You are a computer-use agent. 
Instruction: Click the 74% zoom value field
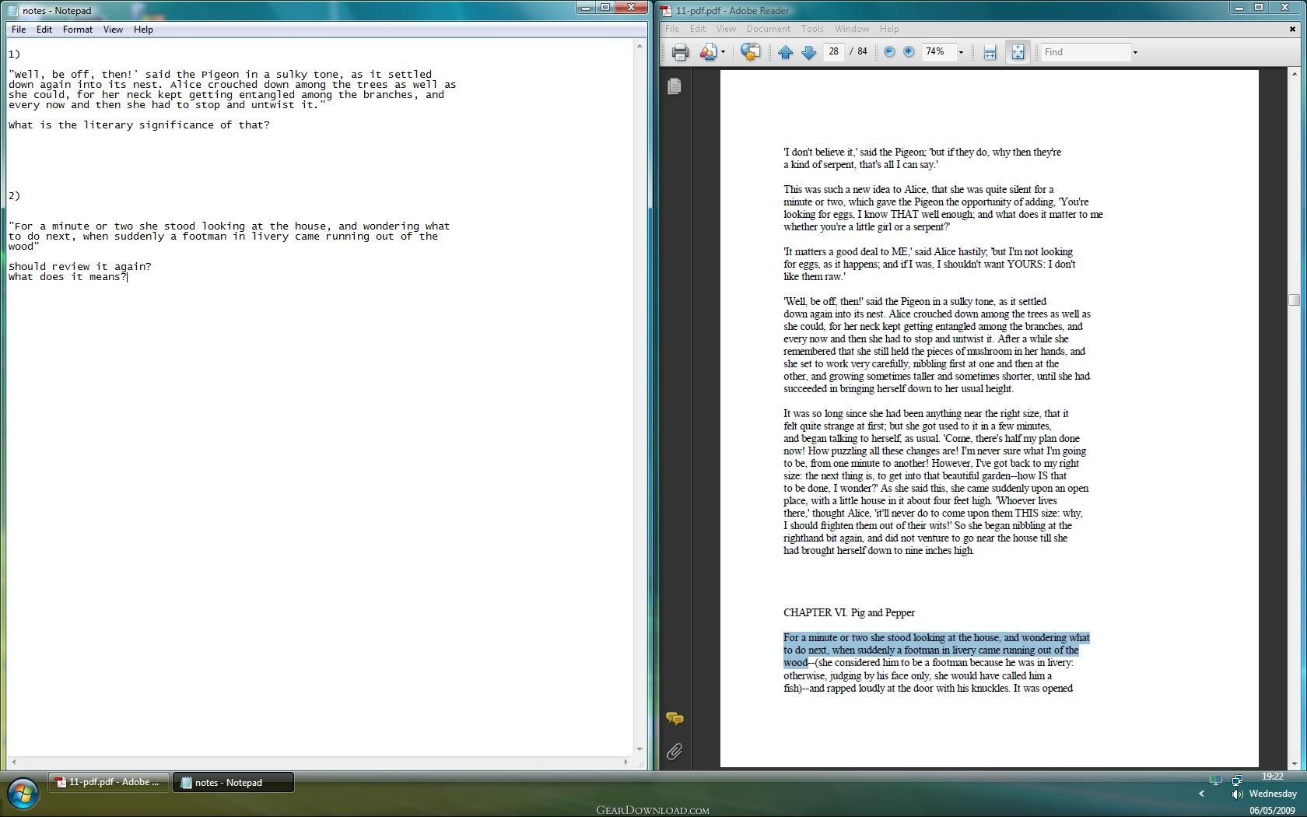pyautogui.click(x=938, y=51)
